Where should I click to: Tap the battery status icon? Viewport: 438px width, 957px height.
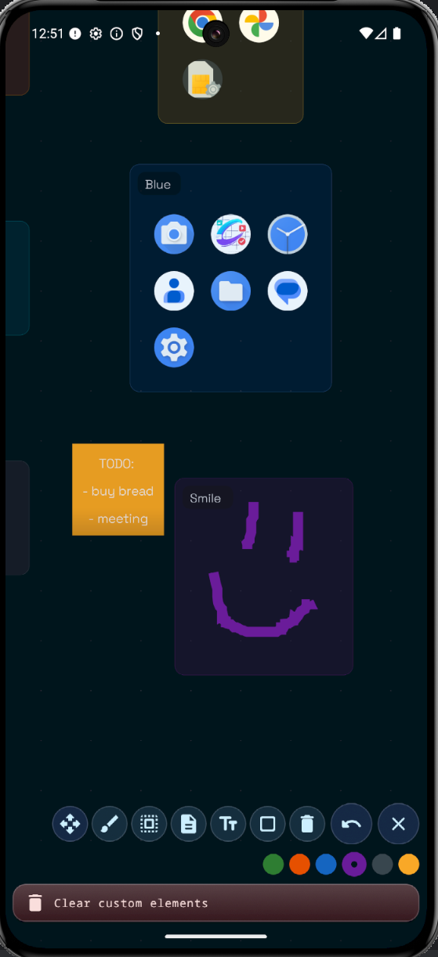click(x=397, y=34)
